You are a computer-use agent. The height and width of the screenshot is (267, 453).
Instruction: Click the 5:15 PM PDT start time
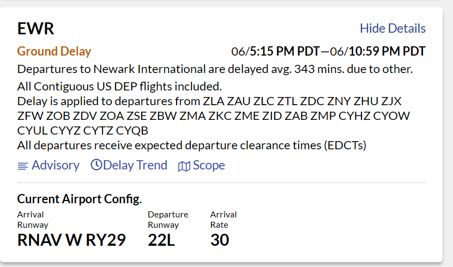pyautogui.click(x=280, y=52)
